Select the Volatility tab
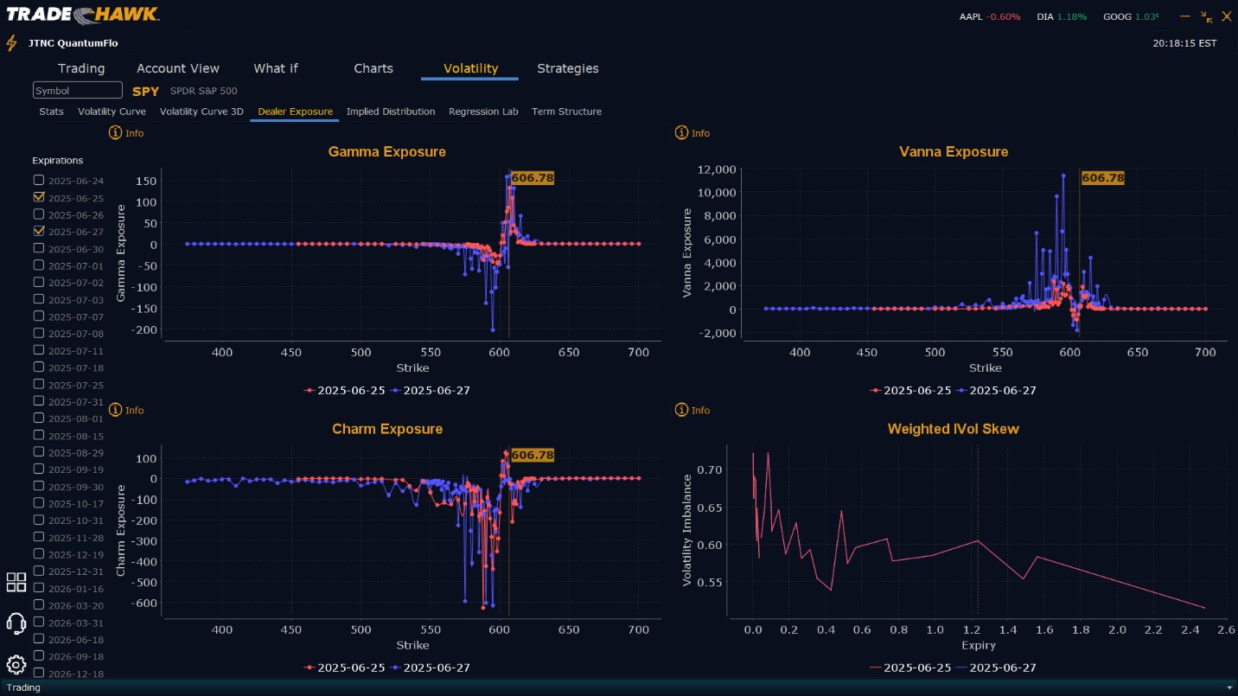This screenshot has height=696, width=1238. (x=470, y=68)
